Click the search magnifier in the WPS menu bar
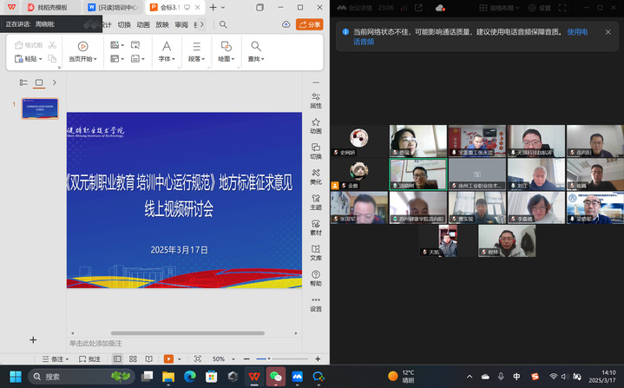This screenshot has width=624, height=388. pyautogui.click(x=224, y=24)
